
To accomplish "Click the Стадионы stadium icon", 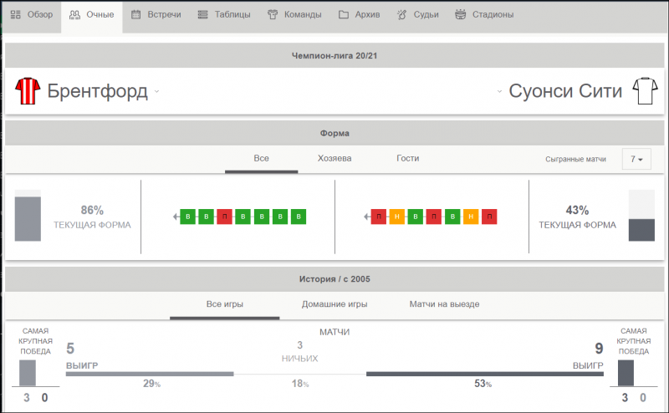I will (461, 15).
